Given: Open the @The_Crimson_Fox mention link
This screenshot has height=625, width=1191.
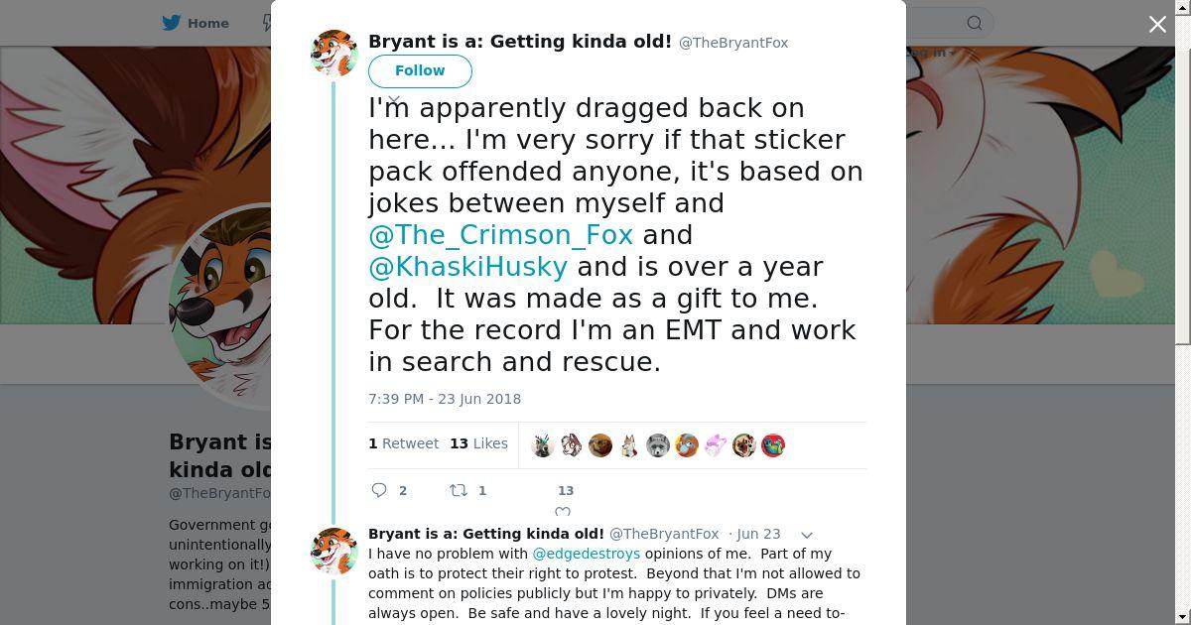Looking at the screenshot, I should point(500,235).
